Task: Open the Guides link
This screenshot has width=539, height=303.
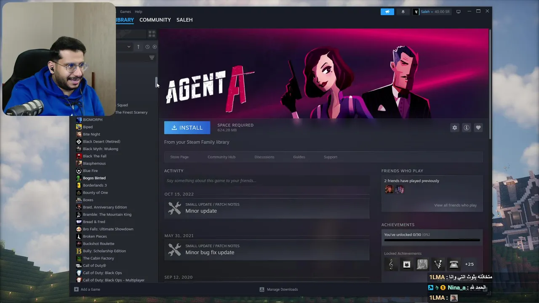Action: [299, 157]
